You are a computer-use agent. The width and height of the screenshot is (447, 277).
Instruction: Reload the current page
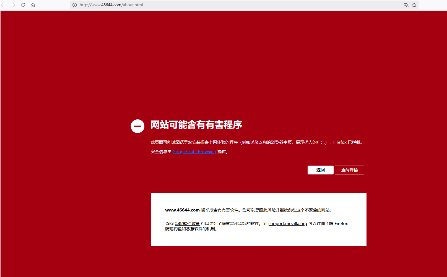pos(23,5)
